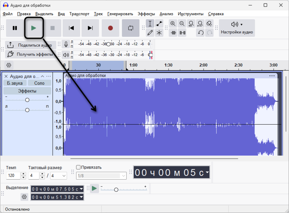Enable looping playback
The image size is (289, 213).
[x=131, y=28]
